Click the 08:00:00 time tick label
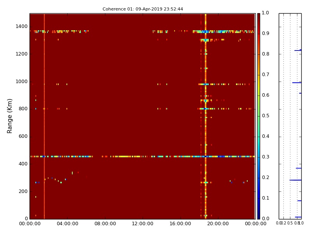Viewport: 311px width, 233px height. [105, 224]
